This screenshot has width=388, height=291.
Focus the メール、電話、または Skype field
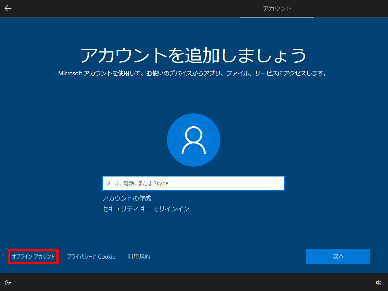[194, 183]
